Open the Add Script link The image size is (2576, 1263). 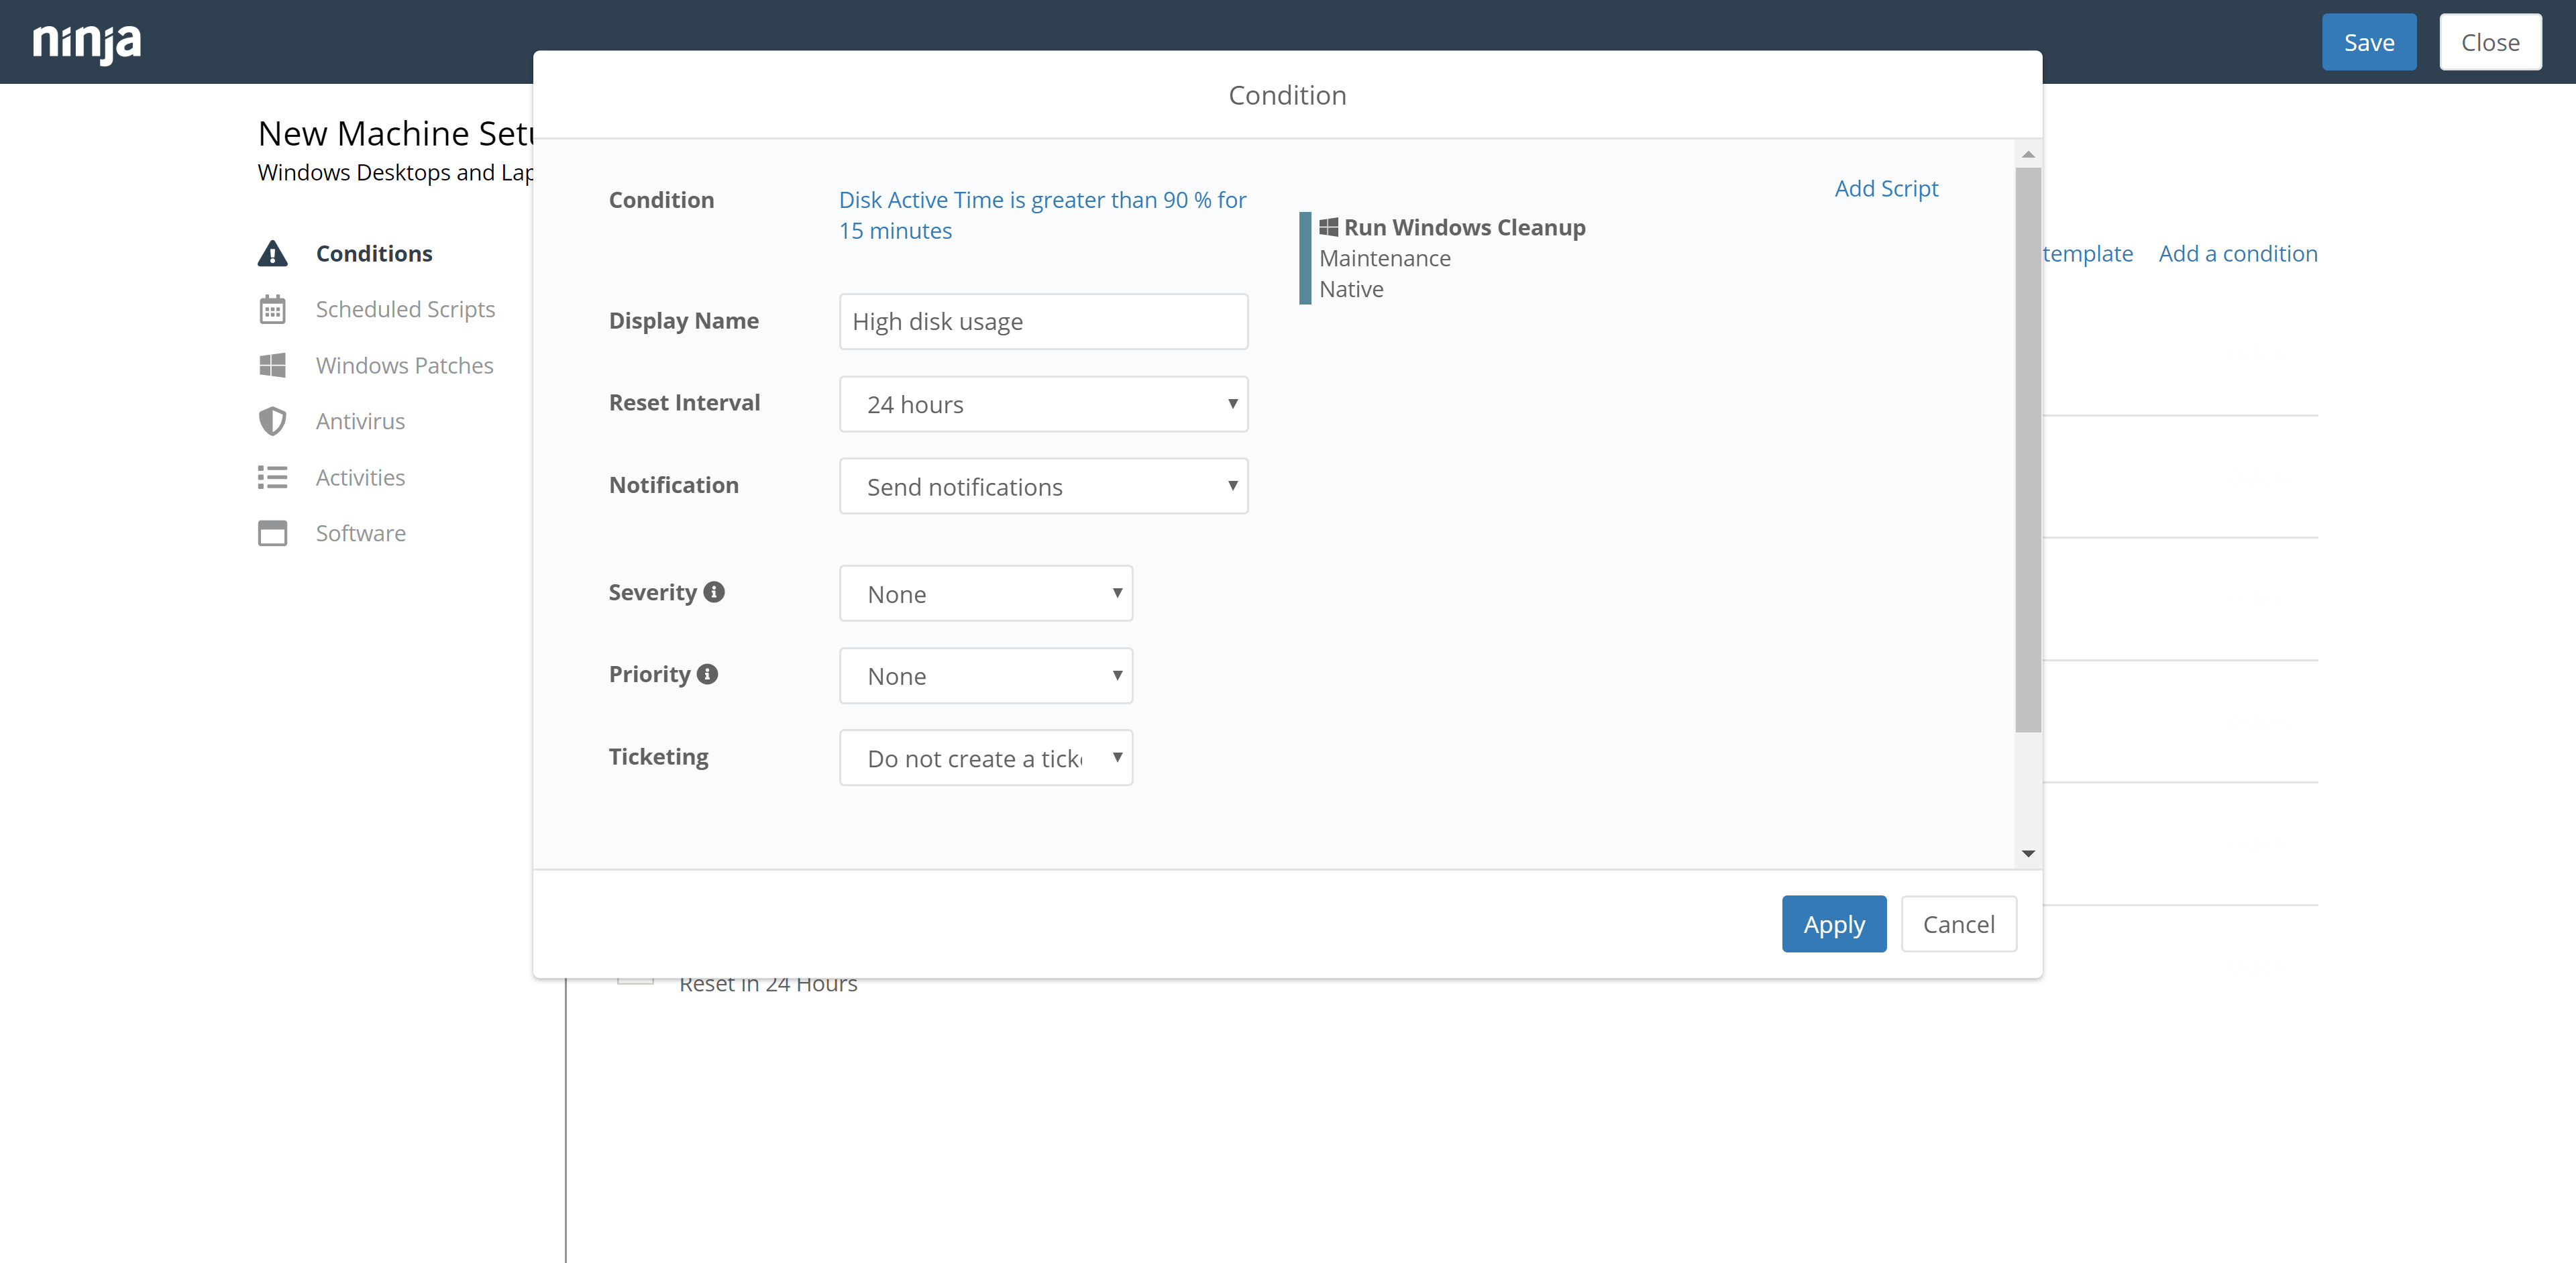tap(1886, 188)
